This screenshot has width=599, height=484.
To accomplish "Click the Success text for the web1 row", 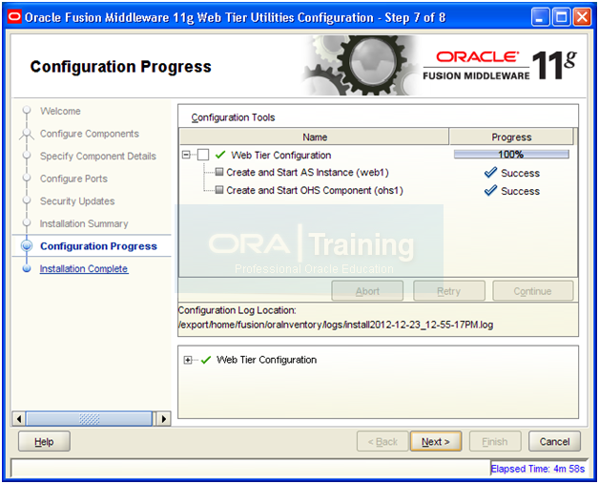I will click(x=520, y=173).
